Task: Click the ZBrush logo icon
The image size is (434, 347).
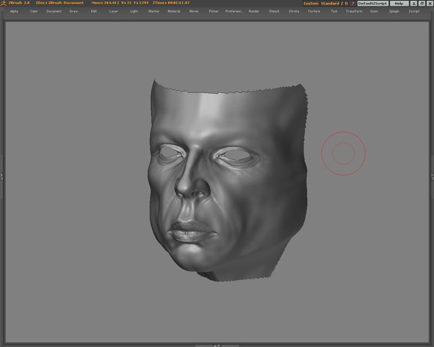Action: 4,3
